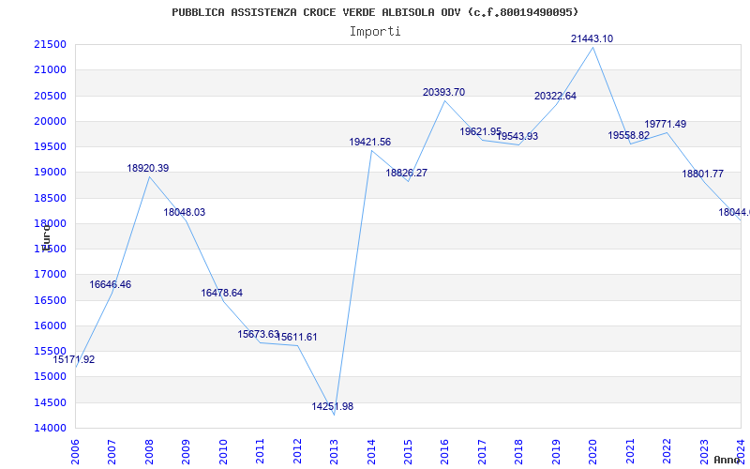
Task: Select the 2020 year axis label
Action: (x=592, y=450)
